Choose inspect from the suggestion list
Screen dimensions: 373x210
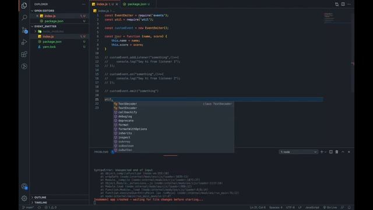point(174,138)
